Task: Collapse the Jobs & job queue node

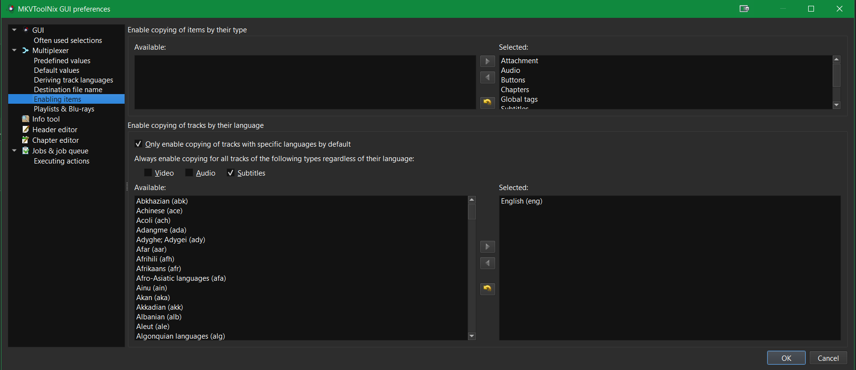Action: (14, 151)
